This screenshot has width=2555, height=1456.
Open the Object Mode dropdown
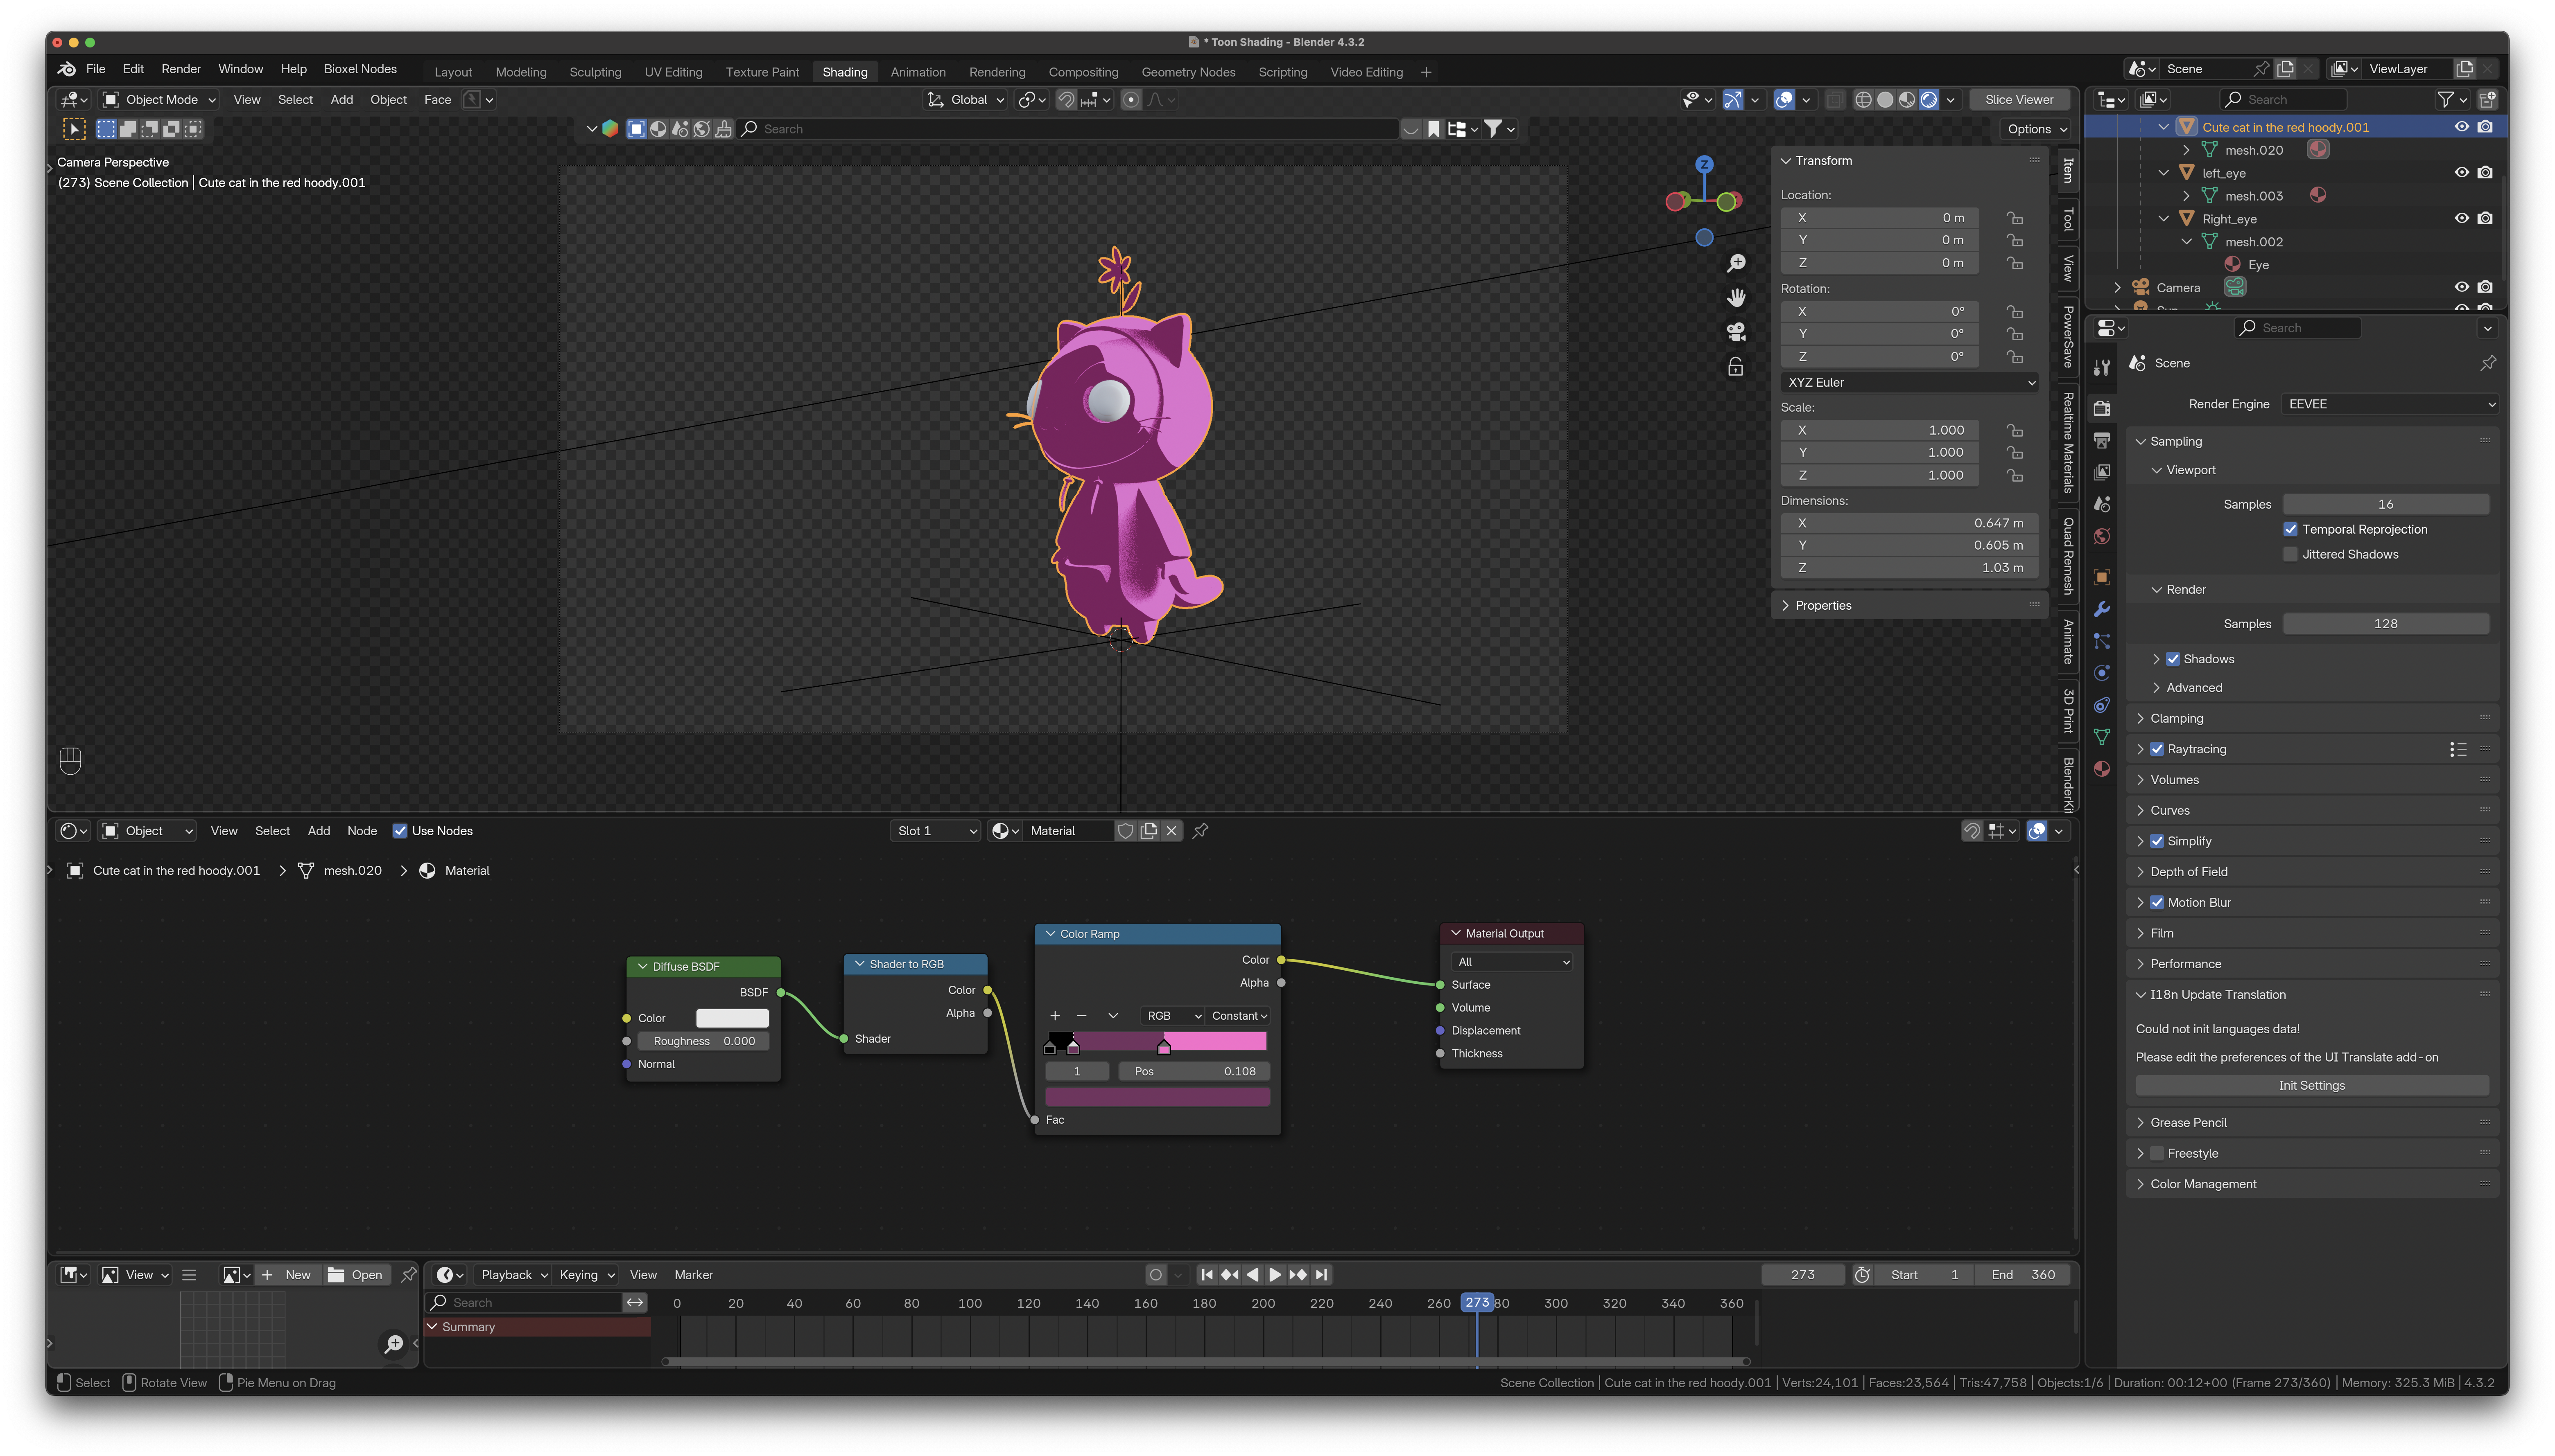coord(160,100)
